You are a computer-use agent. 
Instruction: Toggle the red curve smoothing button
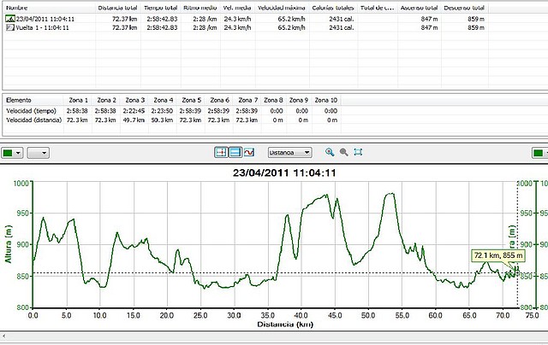[249, 152]
